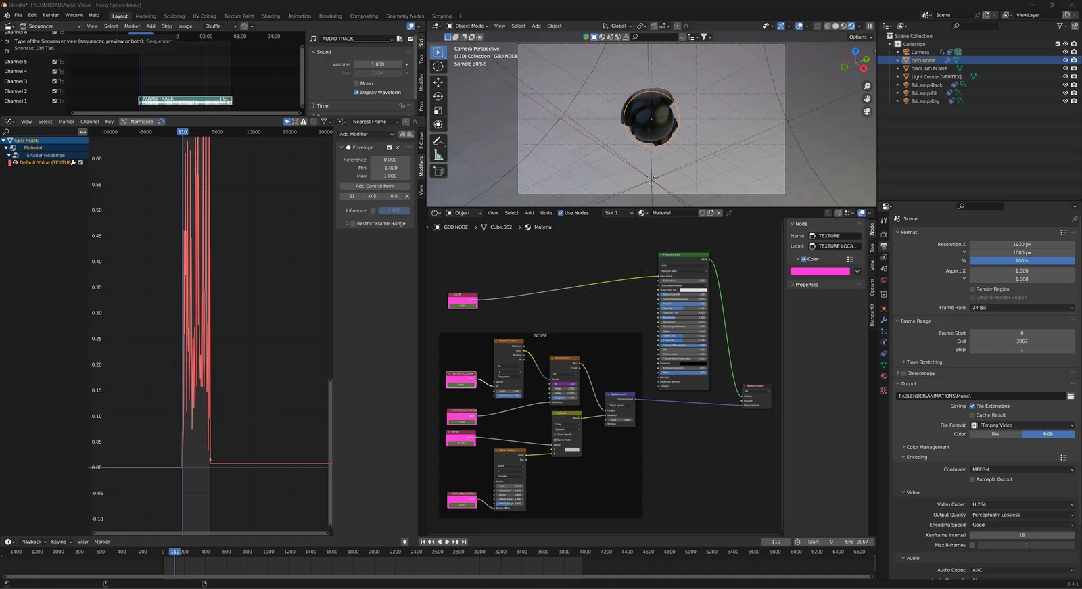
Task: Open the Shading workspace tab
Action: [x=270, y=16]
